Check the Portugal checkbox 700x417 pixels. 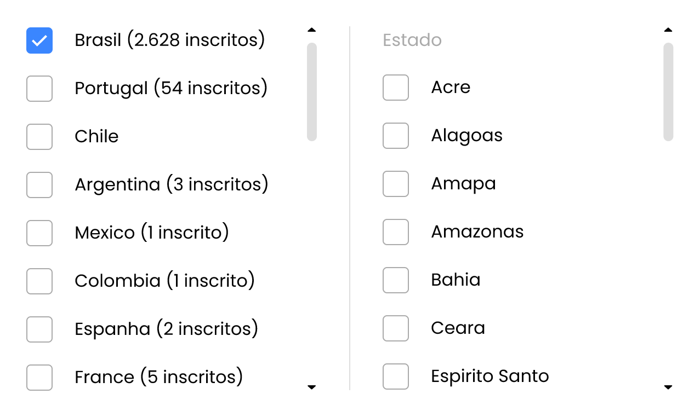pos(39,89)
